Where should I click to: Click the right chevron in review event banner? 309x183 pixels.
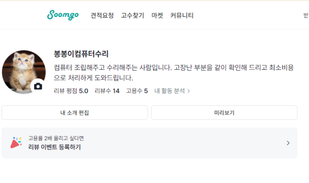(288, 143)
